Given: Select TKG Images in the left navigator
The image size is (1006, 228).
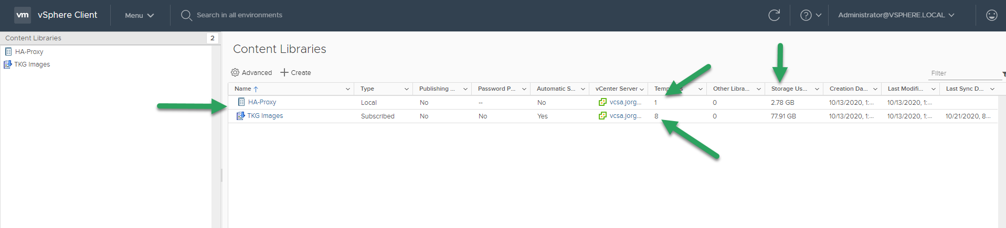Looking at the screenshot, I should point(32,64).
